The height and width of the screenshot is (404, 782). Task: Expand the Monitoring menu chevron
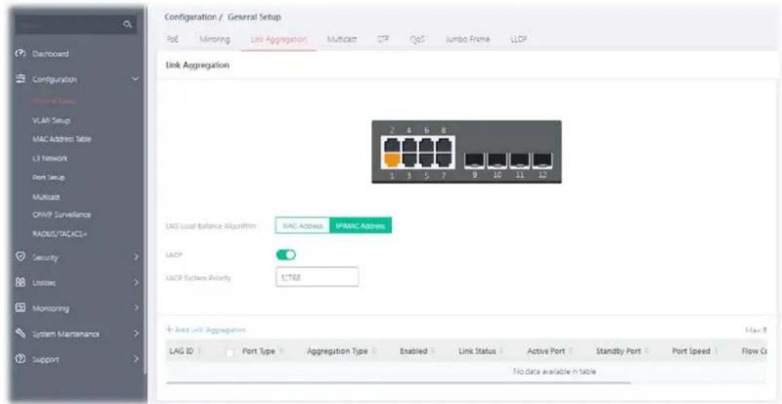(x=136, y=308)
